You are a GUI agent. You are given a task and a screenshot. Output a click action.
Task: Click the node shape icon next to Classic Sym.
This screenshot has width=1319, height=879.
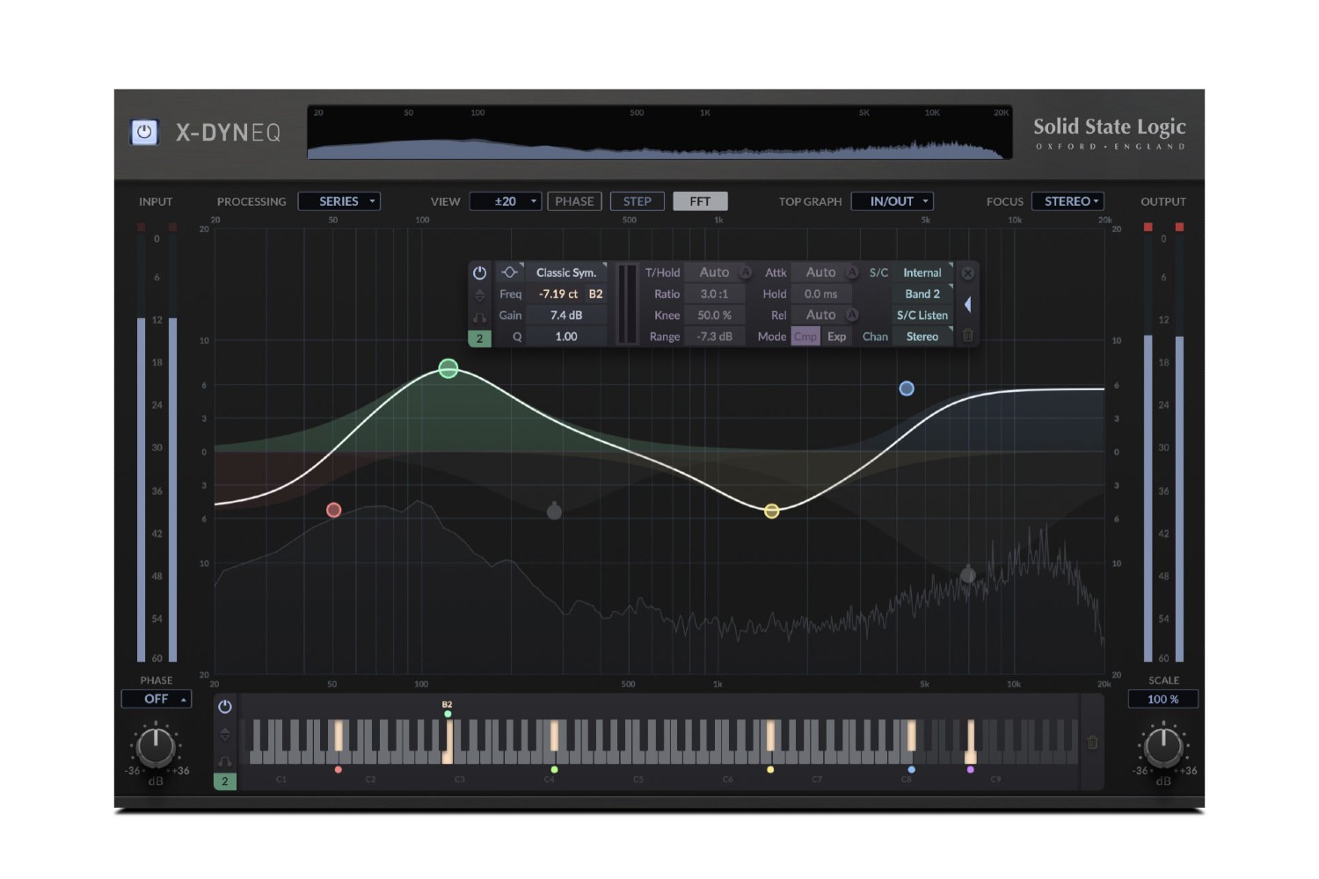pyautogui.click(x=508, y=272)
